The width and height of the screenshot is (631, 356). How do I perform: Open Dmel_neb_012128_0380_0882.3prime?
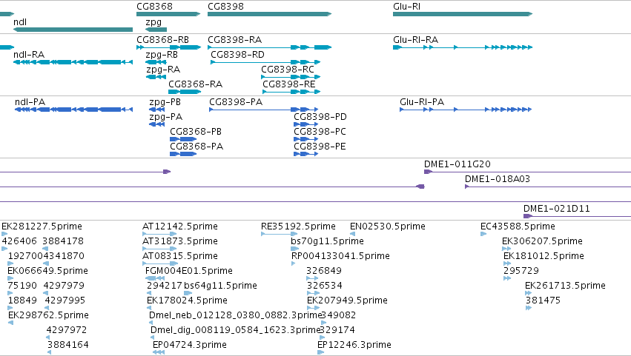(235, 316)
